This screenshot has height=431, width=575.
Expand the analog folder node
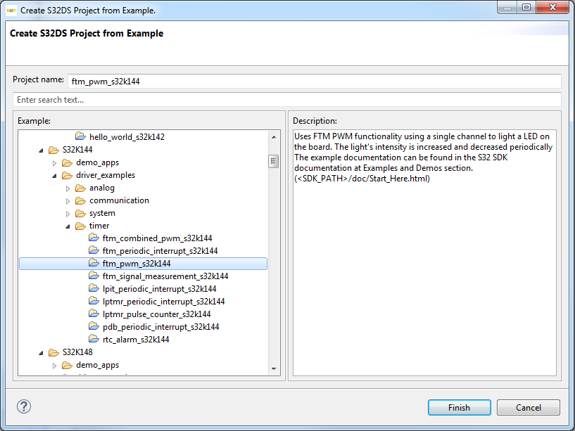(x=68, y=188)
